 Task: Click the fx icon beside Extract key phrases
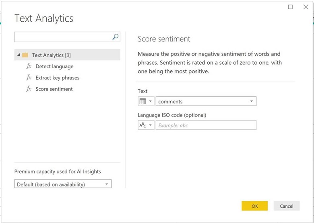29,78
